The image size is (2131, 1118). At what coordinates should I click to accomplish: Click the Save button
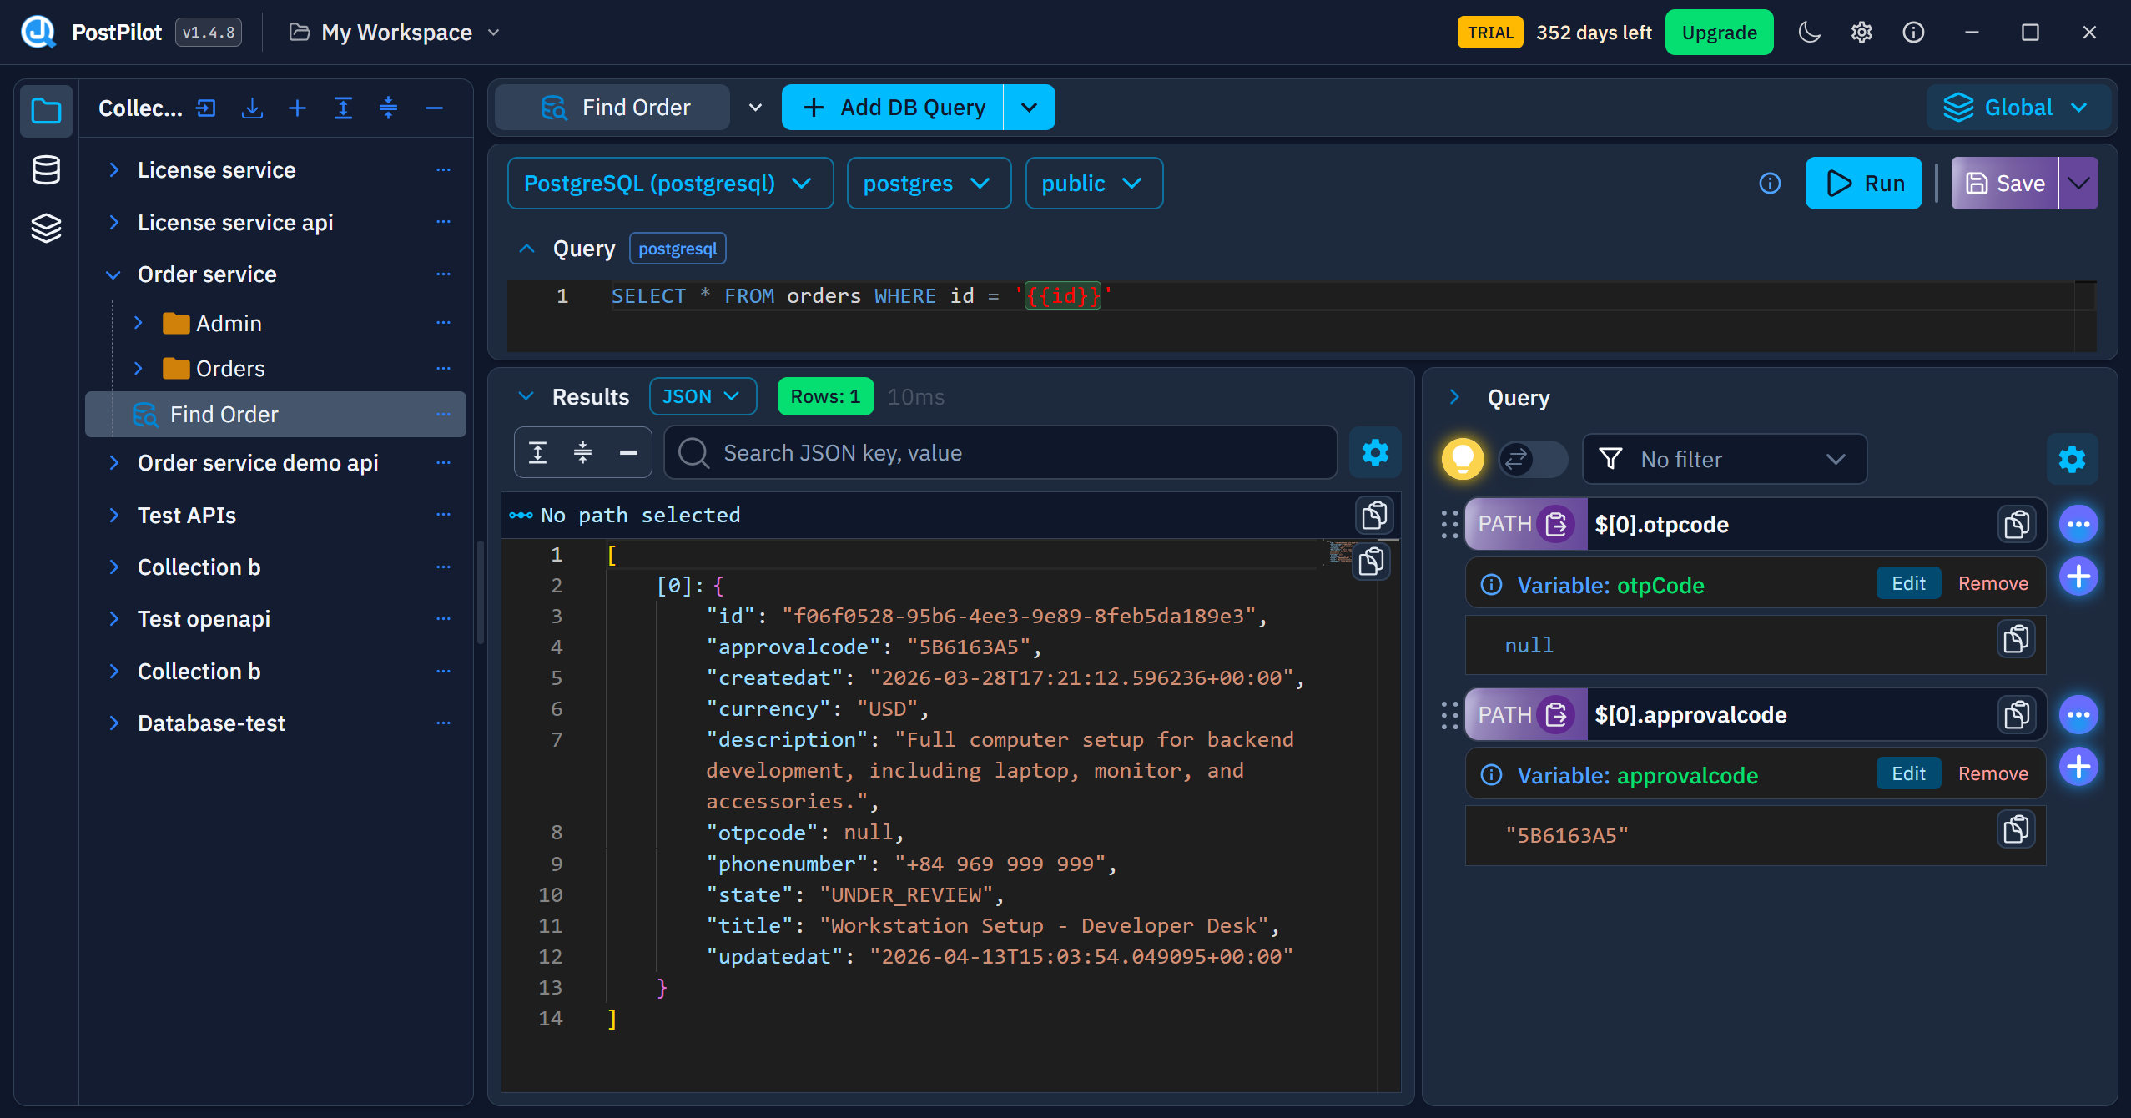2004,184
